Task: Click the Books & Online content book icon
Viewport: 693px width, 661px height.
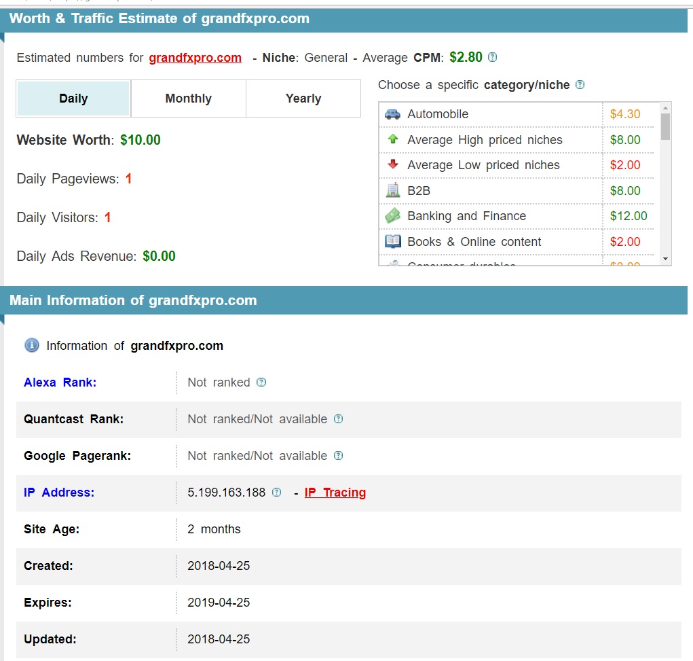Action: pyautogui.click(x=392, y=242)
